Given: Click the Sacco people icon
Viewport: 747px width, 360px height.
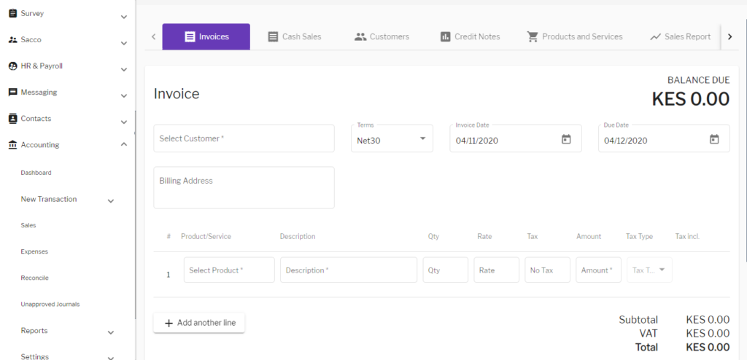Looking at the screenshot, I should click(12, 39).
